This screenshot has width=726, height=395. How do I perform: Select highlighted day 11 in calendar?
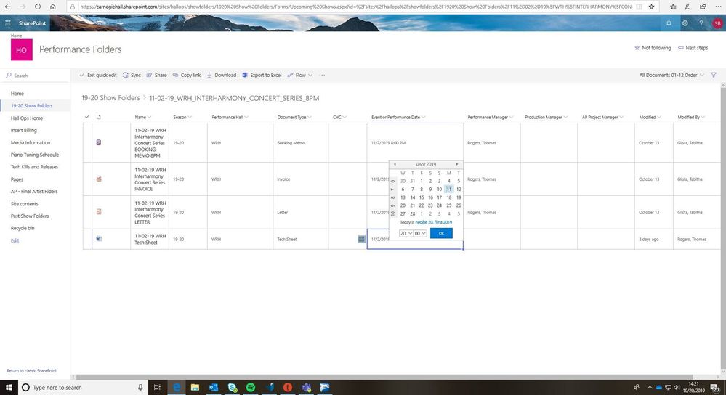click(x=448, y=190)
